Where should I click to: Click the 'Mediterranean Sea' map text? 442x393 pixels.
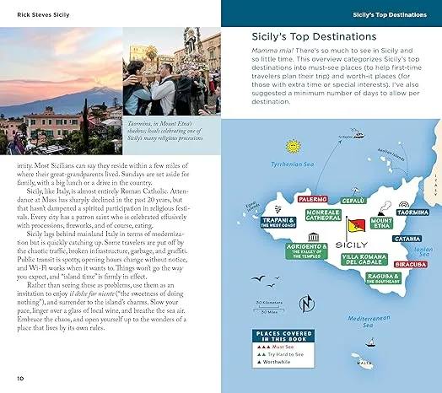(369, 321)
